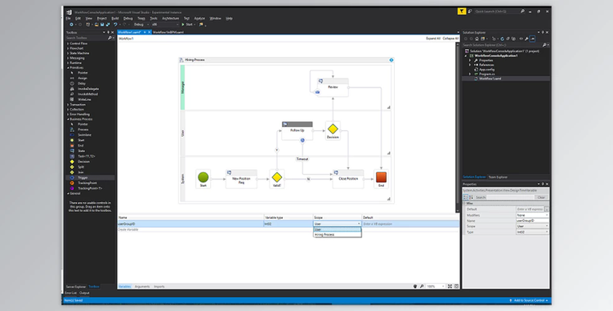Pick the Trigger item in Toolbox

click(83, 178)
